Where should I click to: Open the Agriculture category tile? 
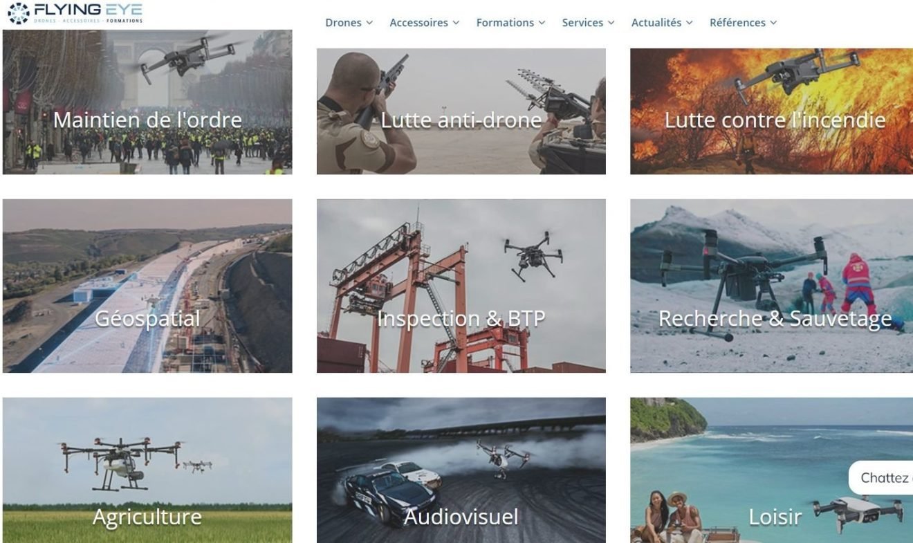pos(147,470)
